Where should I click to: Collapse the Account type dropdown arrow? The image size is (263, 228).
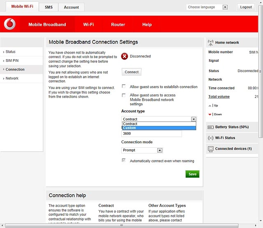point(194,119)
